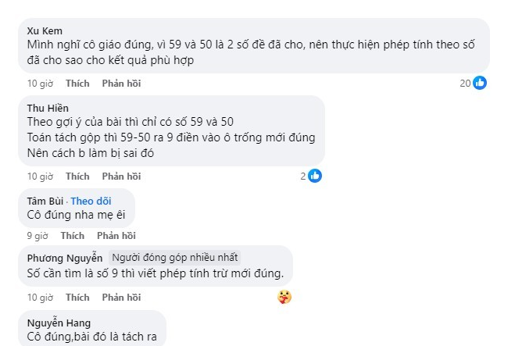The height and width of the screenshot is (346, 515).
Task: Open the 9 giờ timestamp on Tâm Bùi's comment
Action: 38,236
